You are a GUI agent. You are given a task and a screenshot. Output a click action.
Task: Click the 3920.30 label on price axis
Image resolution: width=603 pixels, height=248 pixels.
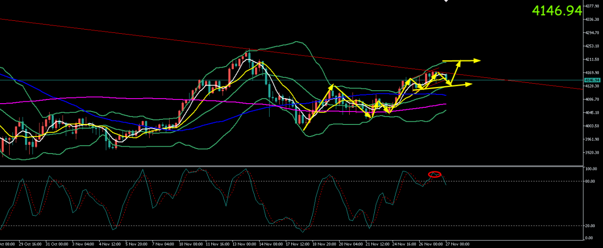click(x=592, y=153)
